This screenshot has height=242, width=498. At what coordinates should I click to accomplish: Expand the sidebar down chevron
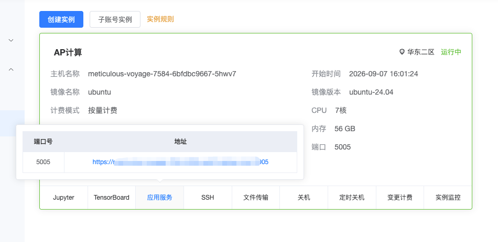(11, 40)
